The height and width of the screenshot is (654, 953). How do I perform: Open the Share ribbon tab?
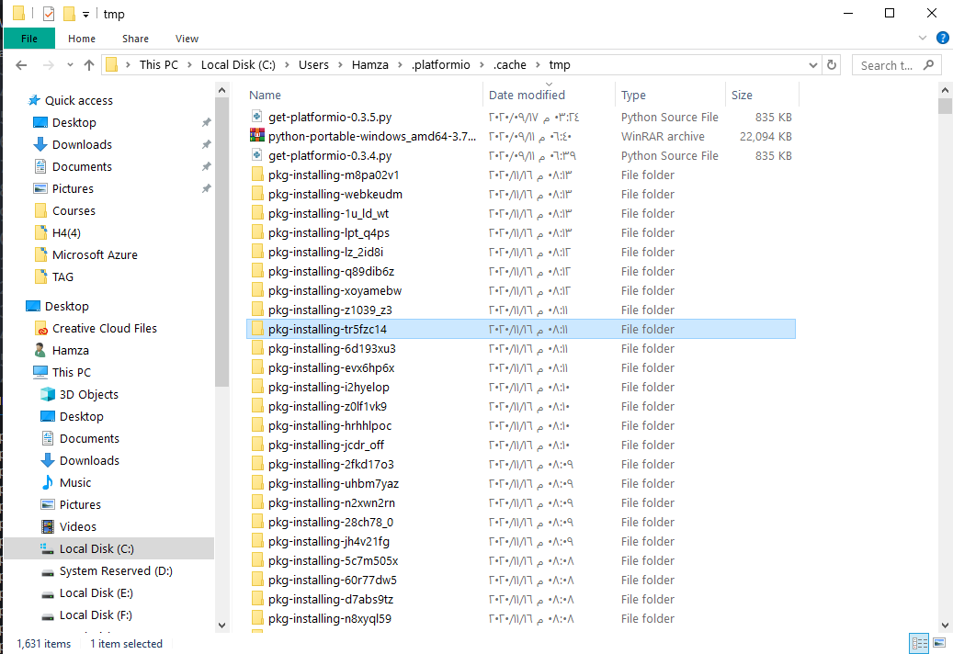pyautogui.click(x=135, y=39)
